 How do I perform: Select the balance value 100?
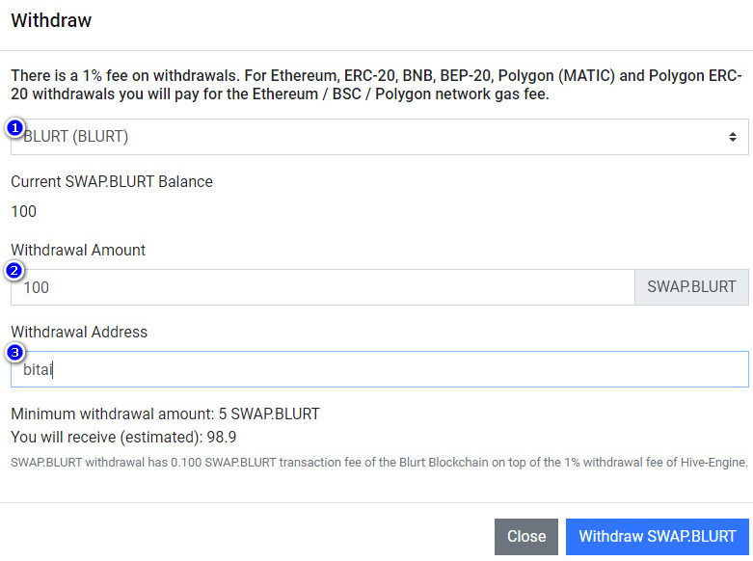(24, 211)
